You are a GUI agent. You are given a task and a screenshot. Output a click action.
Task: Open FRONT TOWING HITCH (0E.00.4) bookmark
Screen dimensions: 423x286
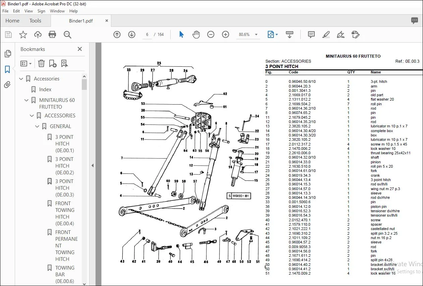[65, 213]
